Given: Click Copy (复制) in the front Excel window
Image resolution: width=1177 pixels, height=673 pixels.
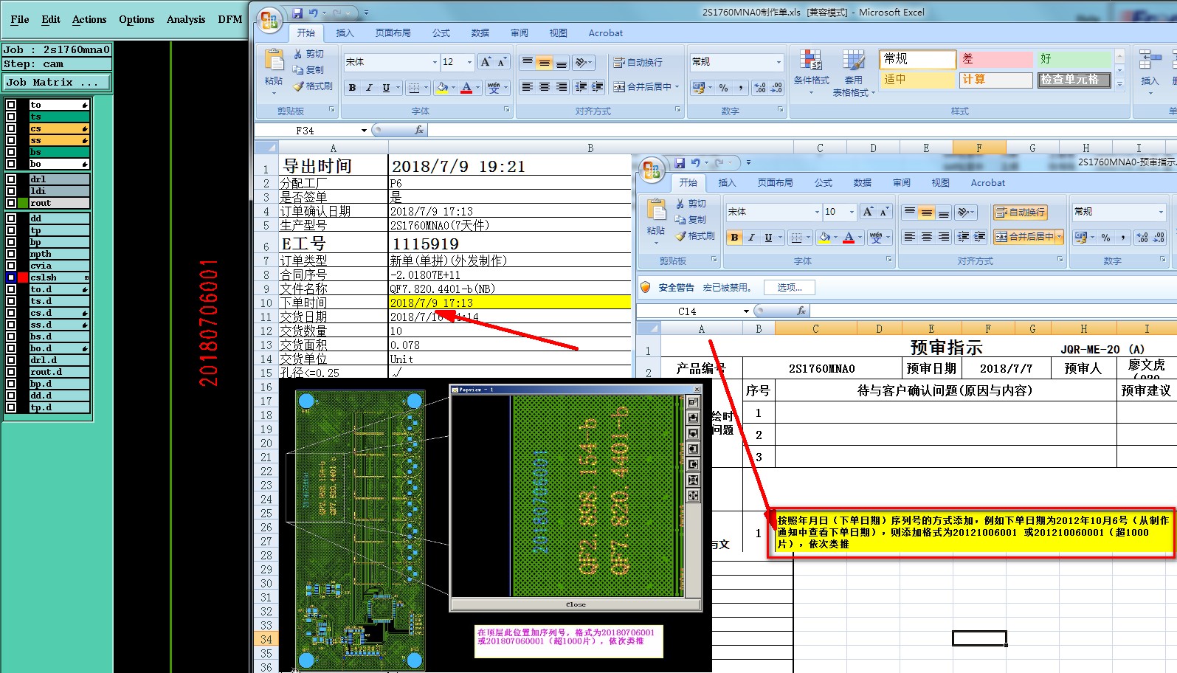Looking at the screenshot, I should click(690, 220).
